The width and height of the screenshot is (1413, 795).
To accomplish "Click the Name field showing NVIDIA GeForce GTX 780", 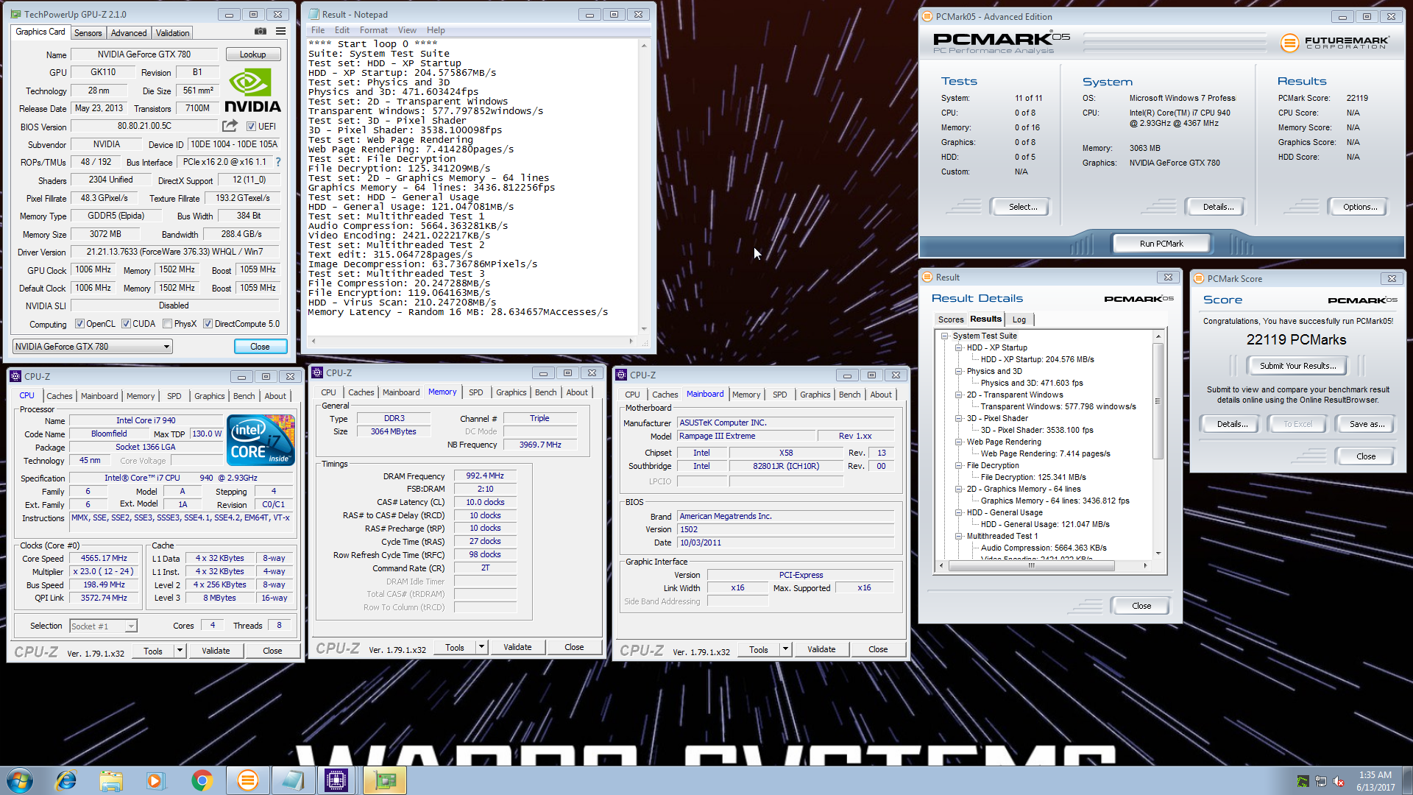I will 144,54.
